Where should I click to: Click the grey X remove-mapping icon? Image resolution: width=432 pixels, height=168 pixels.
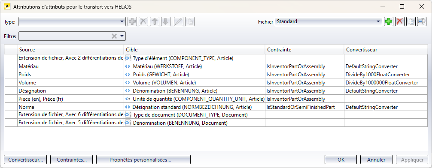point(143,21)
